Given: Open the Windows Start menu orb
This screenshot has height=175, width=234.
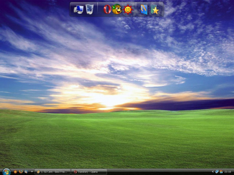Looking at the screenshot, I should click(7, 172).
